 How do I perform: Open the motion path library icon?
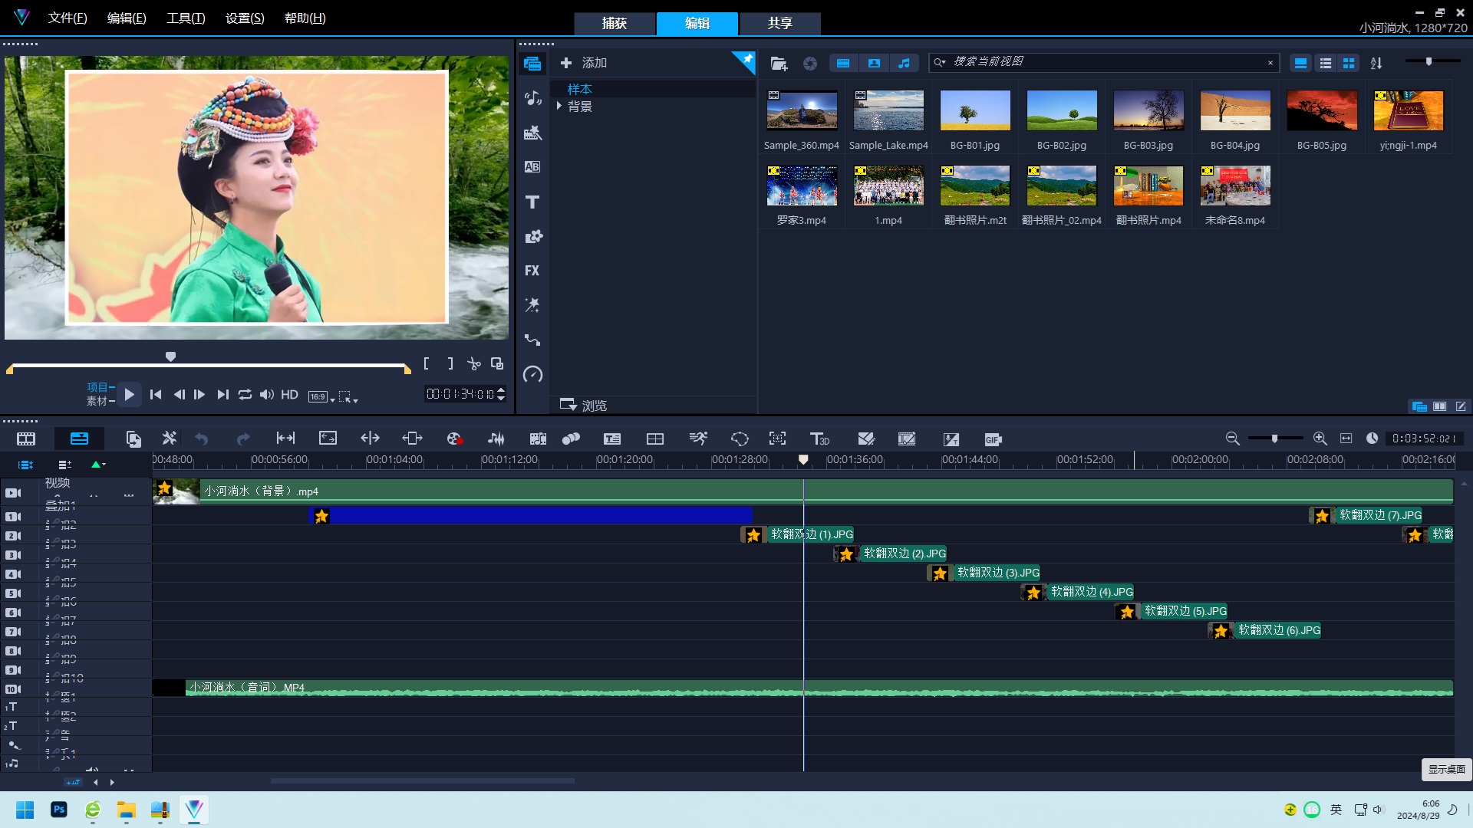[532, 340]
